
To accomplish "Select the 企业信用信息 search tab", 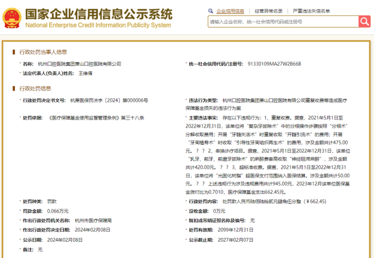I will (230, 11).
